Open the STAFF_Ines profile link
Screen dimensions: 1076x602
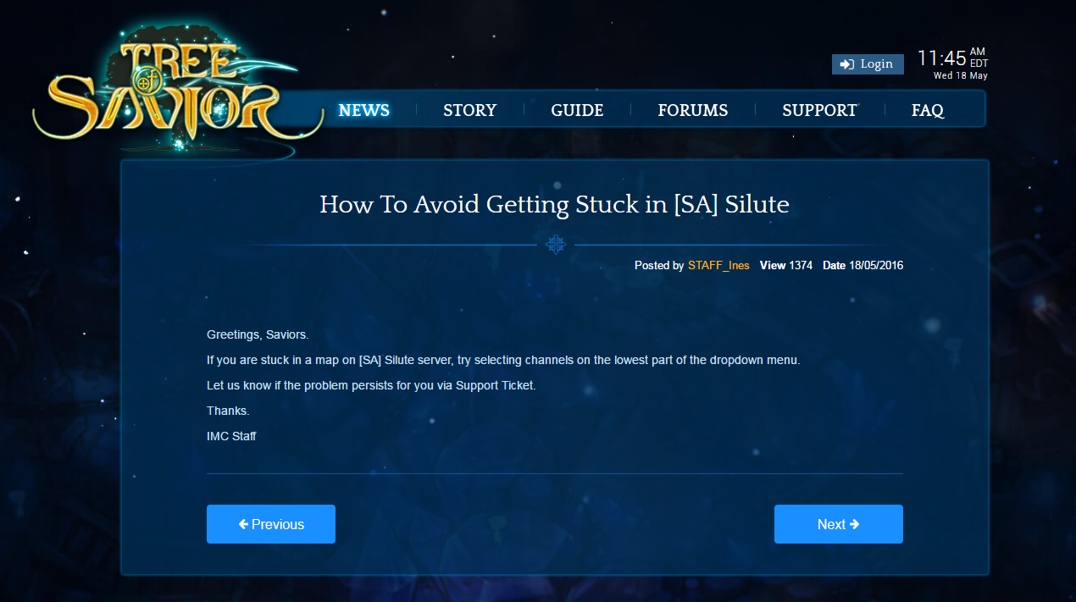(x=718, y=265)
